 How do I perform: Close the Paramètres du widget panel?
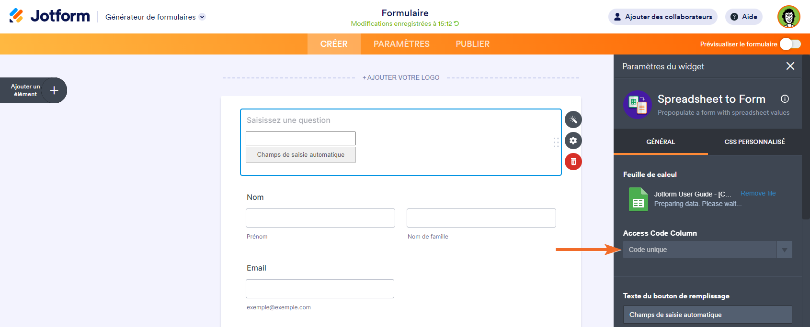click(x=790, y=66)
